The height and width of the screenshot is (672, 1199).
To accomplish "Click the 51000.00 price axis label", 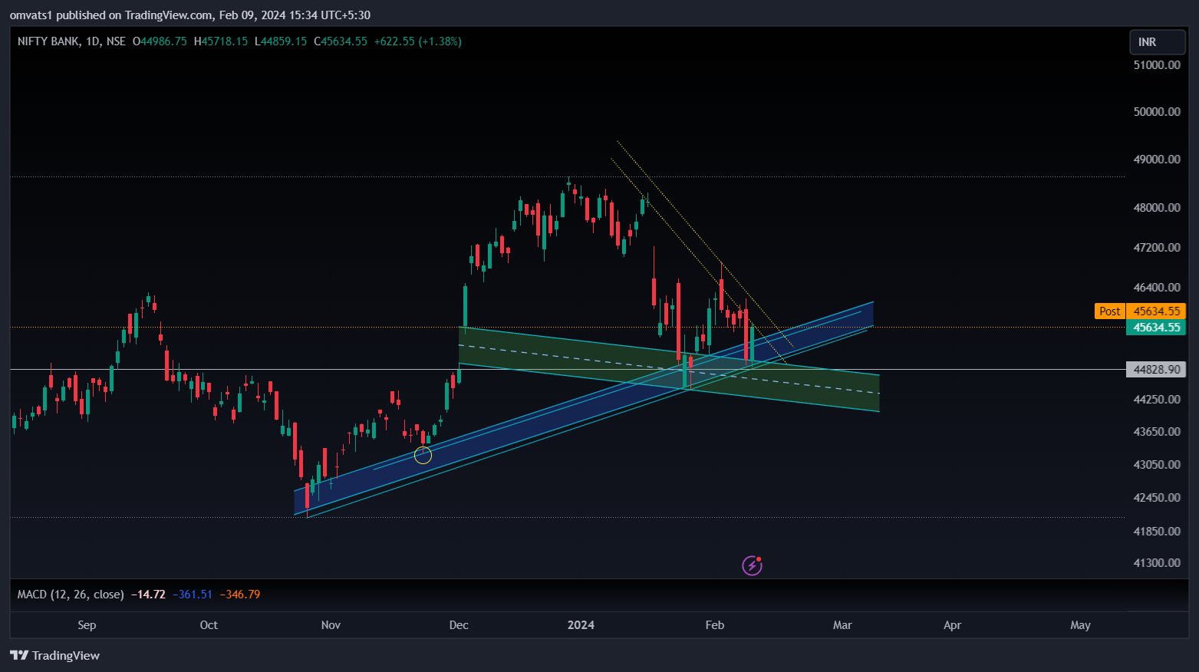I will pyautogui.click(x=1157, y=64).
